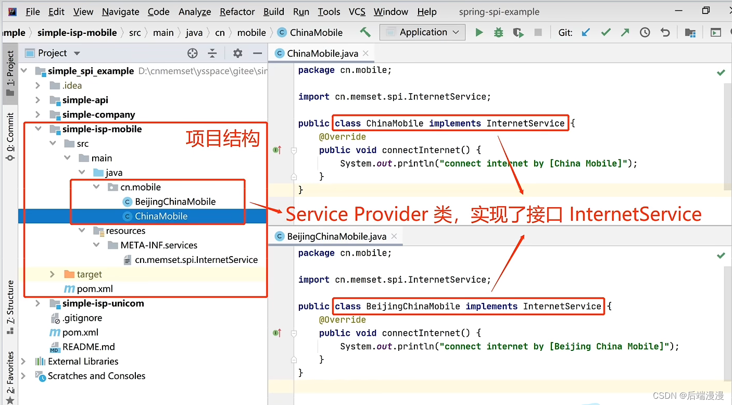Screen dimensions: 732x405
Task: Expand the simple-isp-unicom module
Action: (x=37, y=303)
